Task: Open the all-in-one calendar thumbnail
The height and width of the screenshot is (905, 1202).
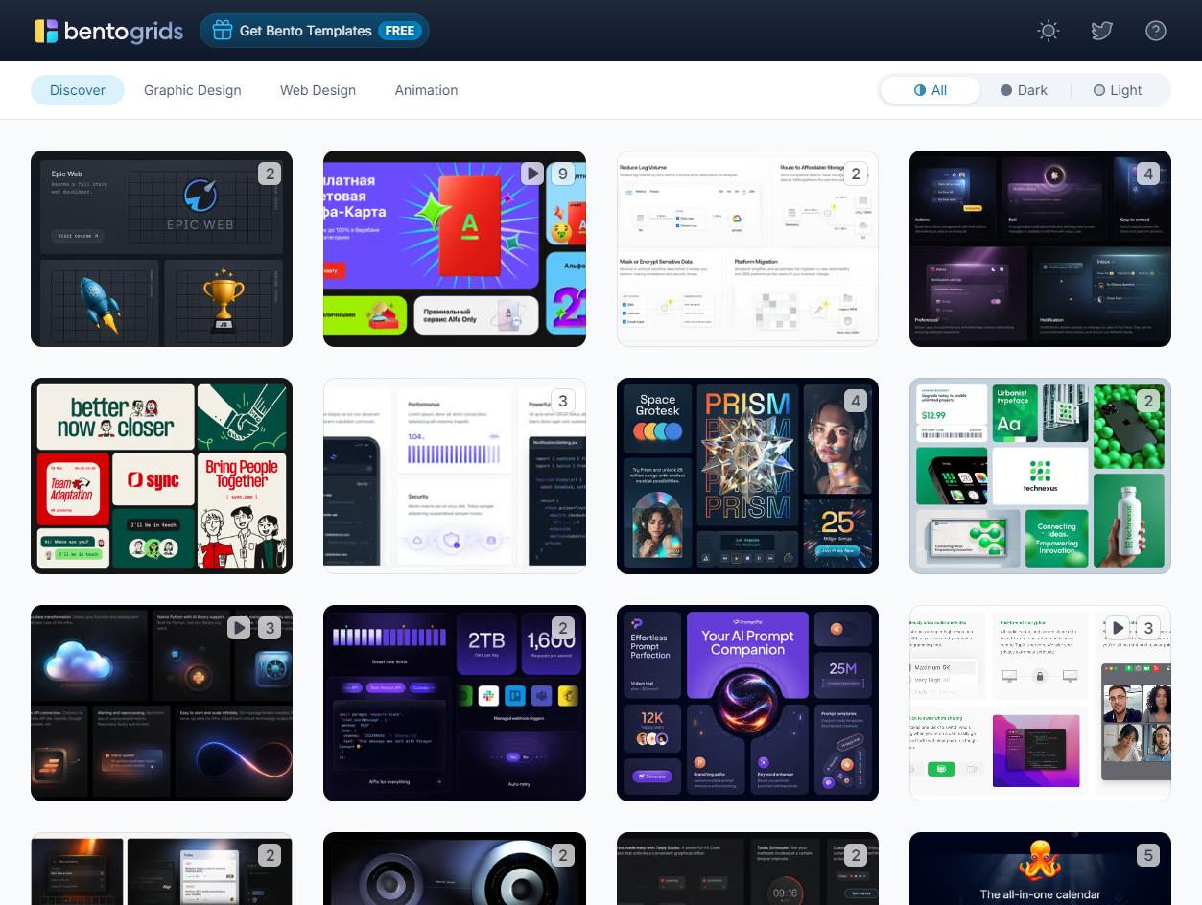Action: click(x=1040, y=869)
